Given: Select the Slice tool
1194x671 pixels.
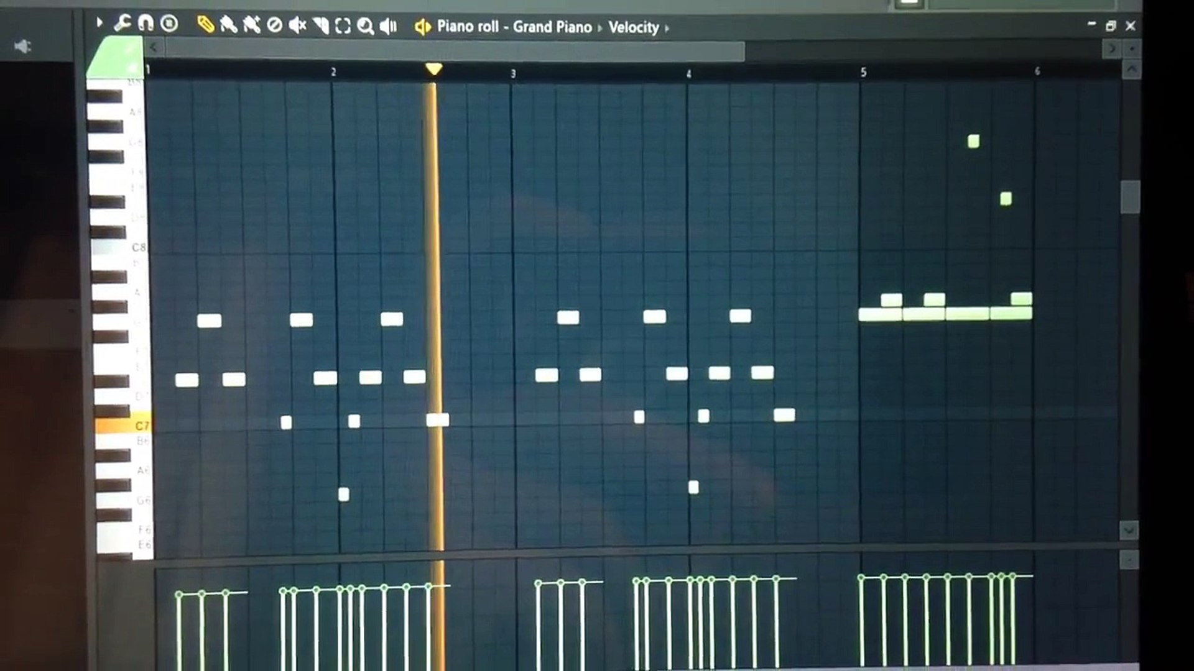Looking at the screenshot, I should (320, 25).
